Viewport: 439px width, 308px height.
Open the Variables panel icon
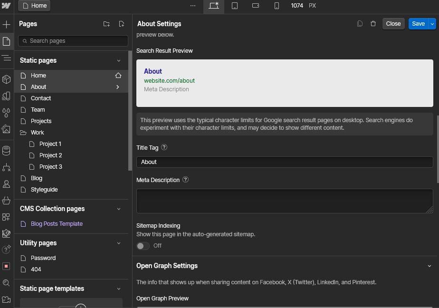point(6,96)
